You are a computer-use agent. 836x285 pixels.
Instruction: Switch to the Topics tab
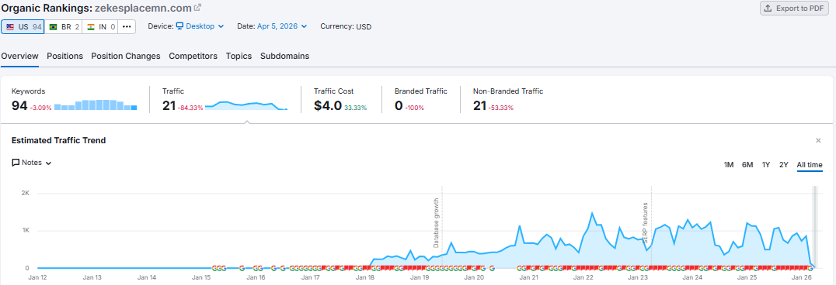pos(239,56)
